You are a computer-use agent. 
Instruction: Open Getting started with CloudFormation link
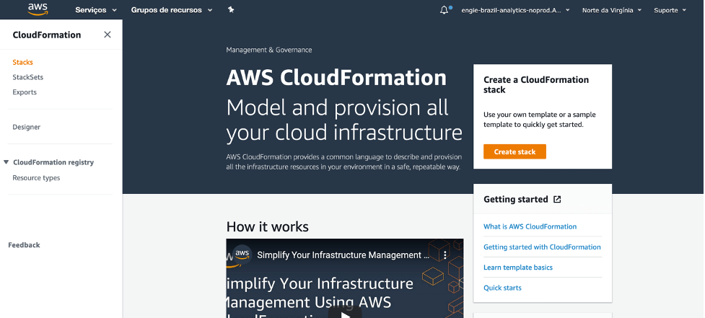pos(542,247)
